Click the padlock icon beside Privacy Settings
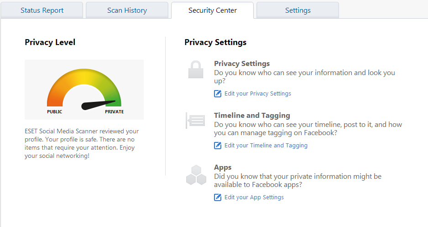The height and width of the screenshot is (227, 428). pos(196,70)
